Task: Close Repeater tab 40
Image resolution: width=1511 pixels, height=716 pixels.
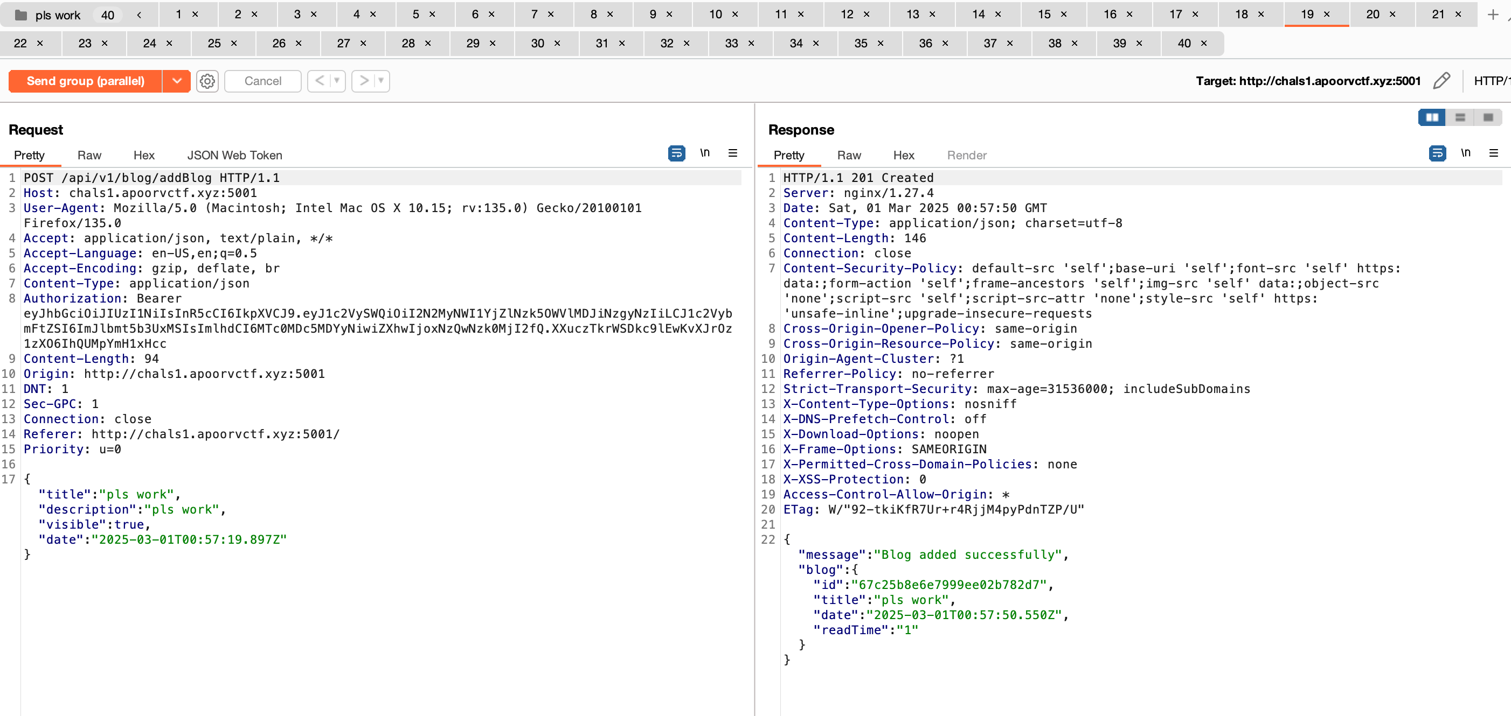Action: (x=1204, y=44)
